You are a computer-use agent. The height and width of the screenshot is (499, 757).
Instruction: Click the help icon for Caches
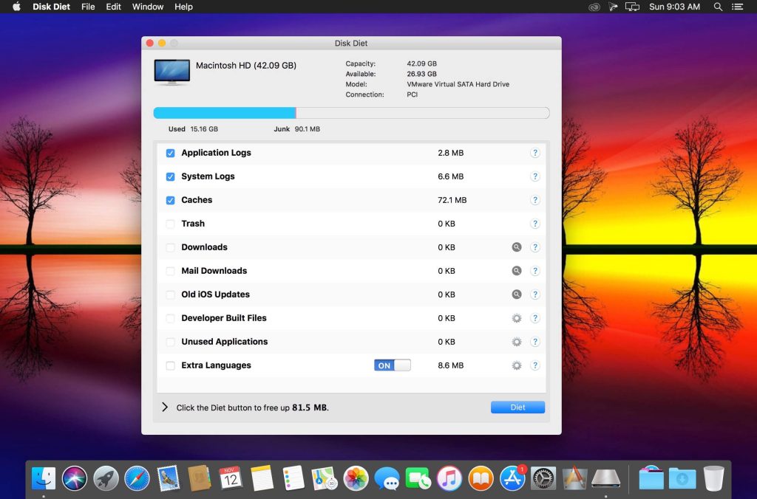click(x=534, y=200)
